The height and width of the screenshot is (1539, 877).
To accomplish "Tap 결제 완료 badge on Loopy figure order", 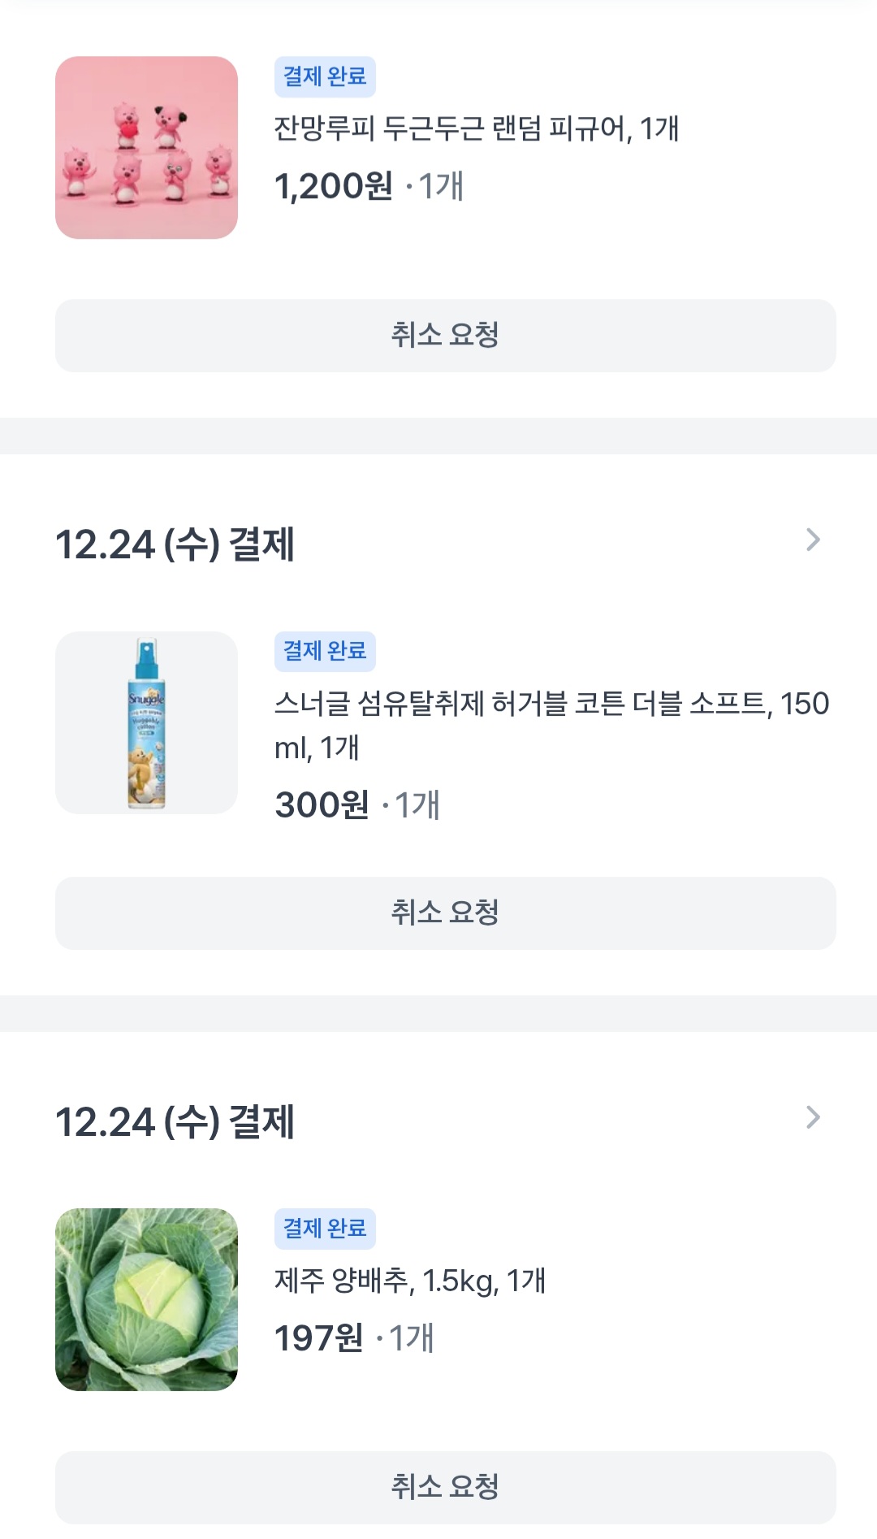I will pos(325,76).
